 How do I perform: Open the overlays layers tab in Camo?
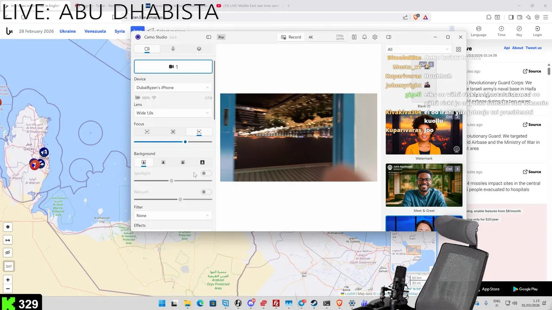click(x=199, y=49)
